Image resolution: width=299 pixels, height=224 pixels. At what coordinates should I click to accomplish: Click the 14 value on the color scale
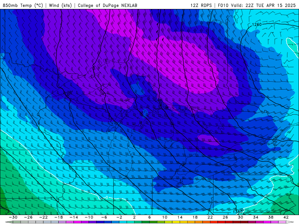click(180, 217)
